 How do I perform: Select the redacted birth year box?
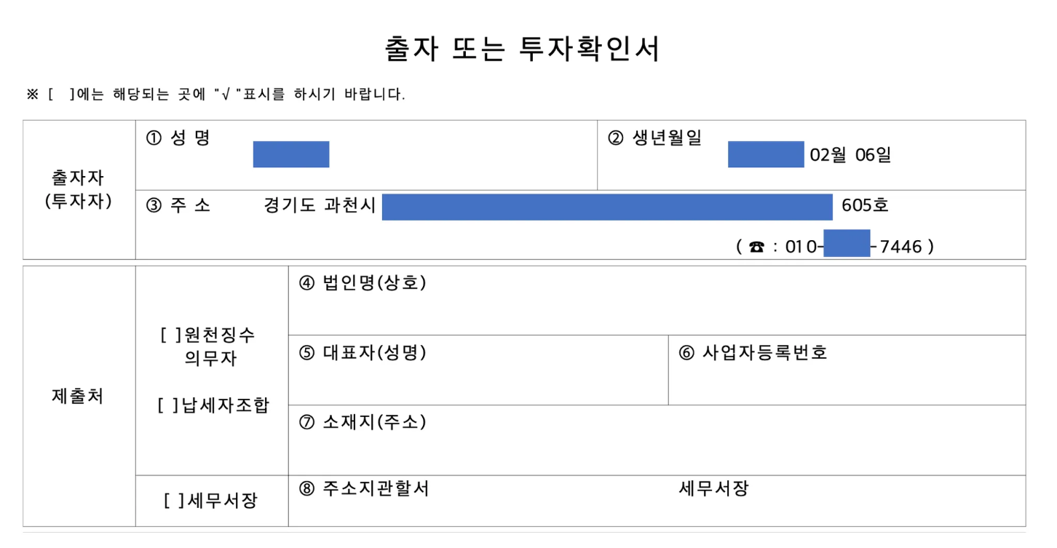[766, 154]
